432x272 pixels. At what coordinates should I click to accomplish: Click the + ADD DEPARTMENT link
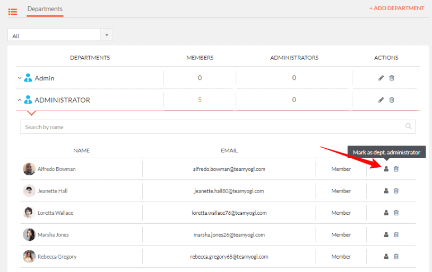pos(396,8)
